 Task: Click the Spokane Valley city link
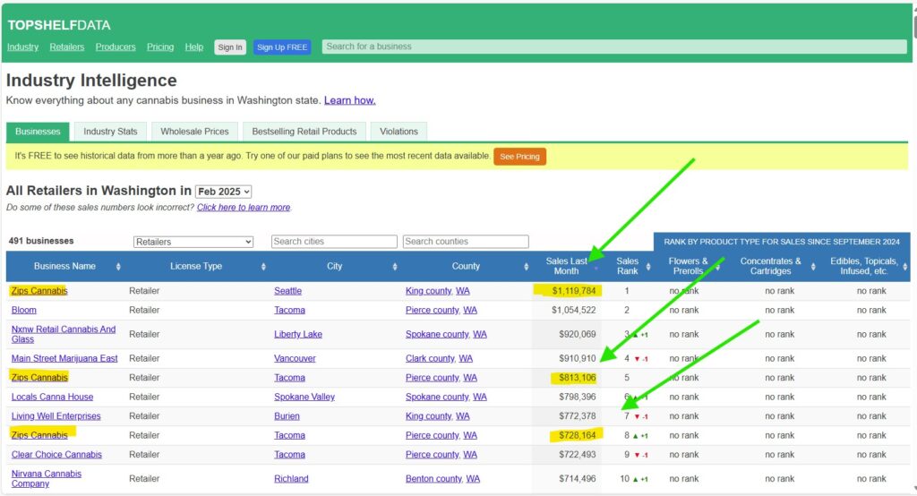(x=304, y=397)
